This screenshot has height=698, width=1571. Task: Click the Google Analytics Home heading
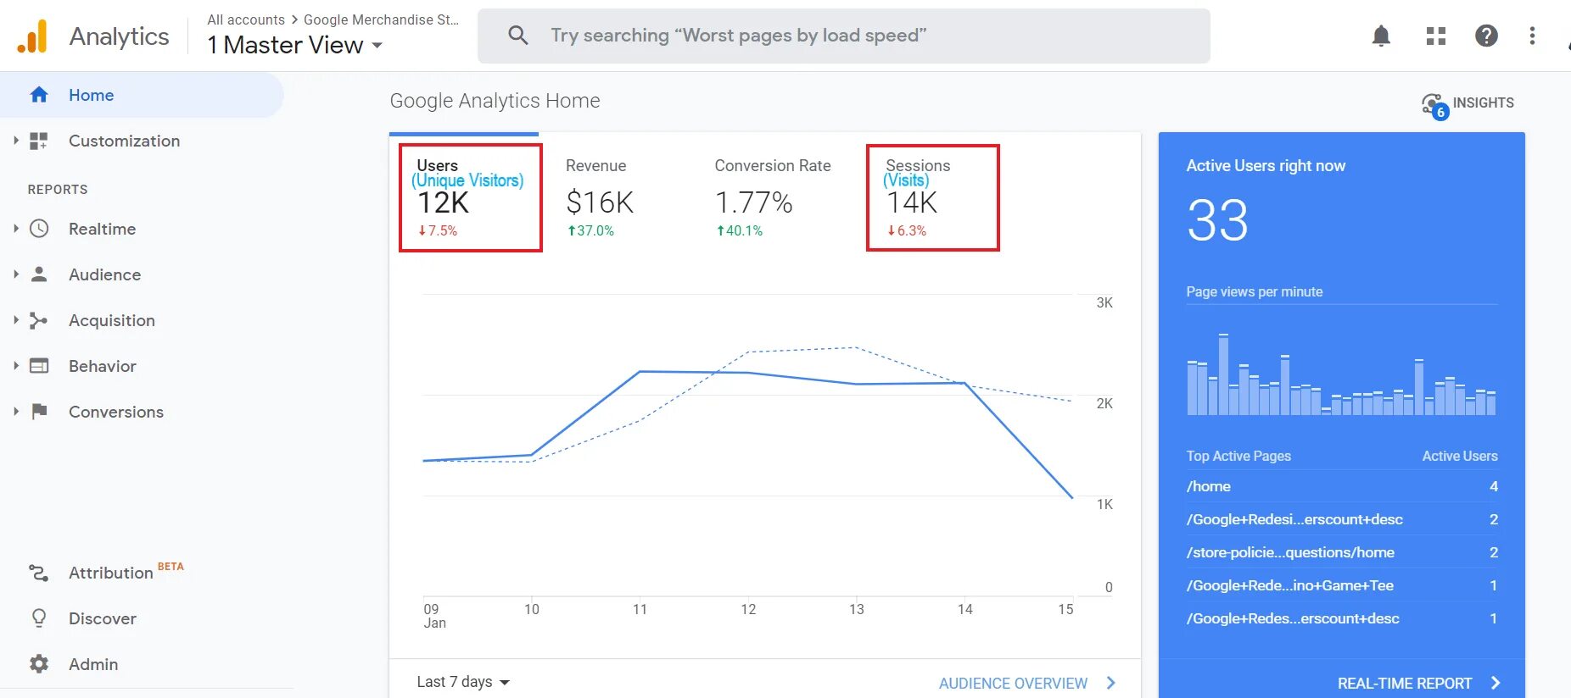tap(495, 101)
